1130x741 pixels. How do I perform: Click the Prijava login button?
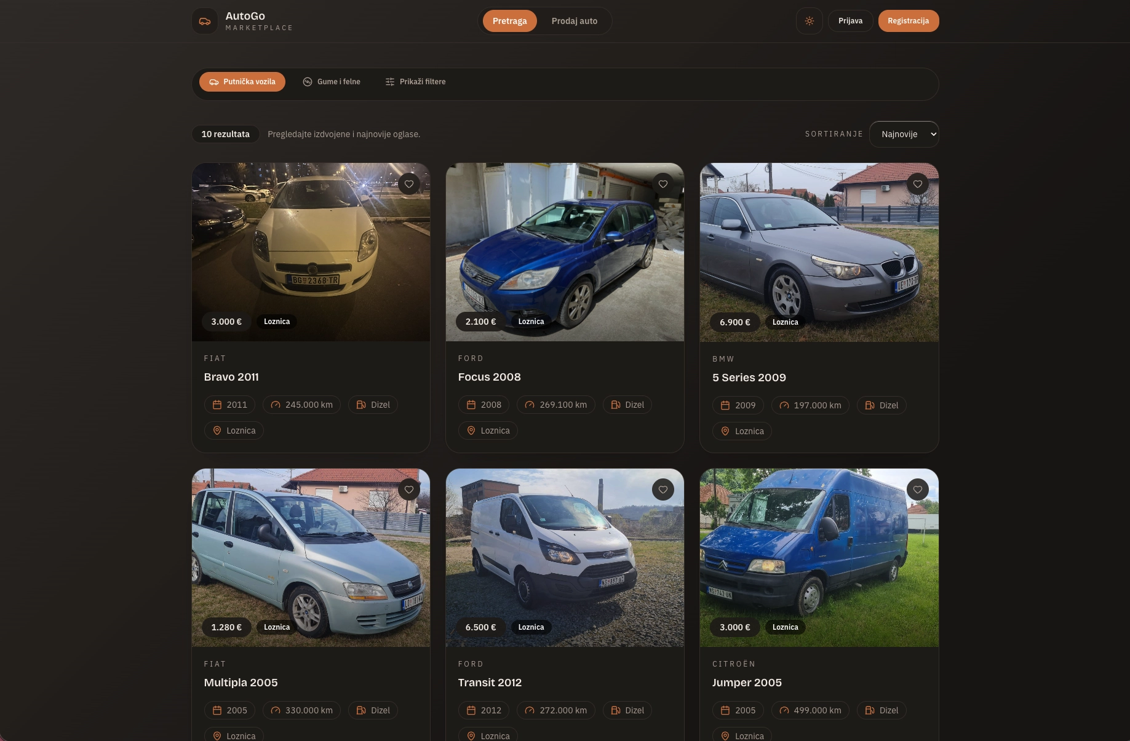coord(851,21)
